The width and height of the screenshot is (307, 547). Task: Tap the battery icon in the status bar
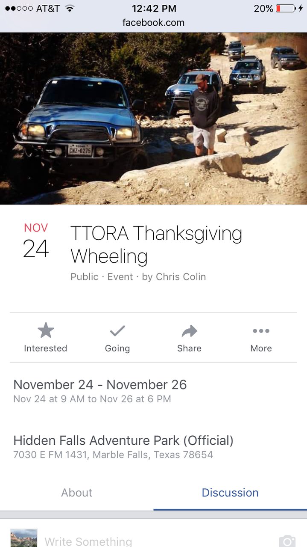point(286,8)
